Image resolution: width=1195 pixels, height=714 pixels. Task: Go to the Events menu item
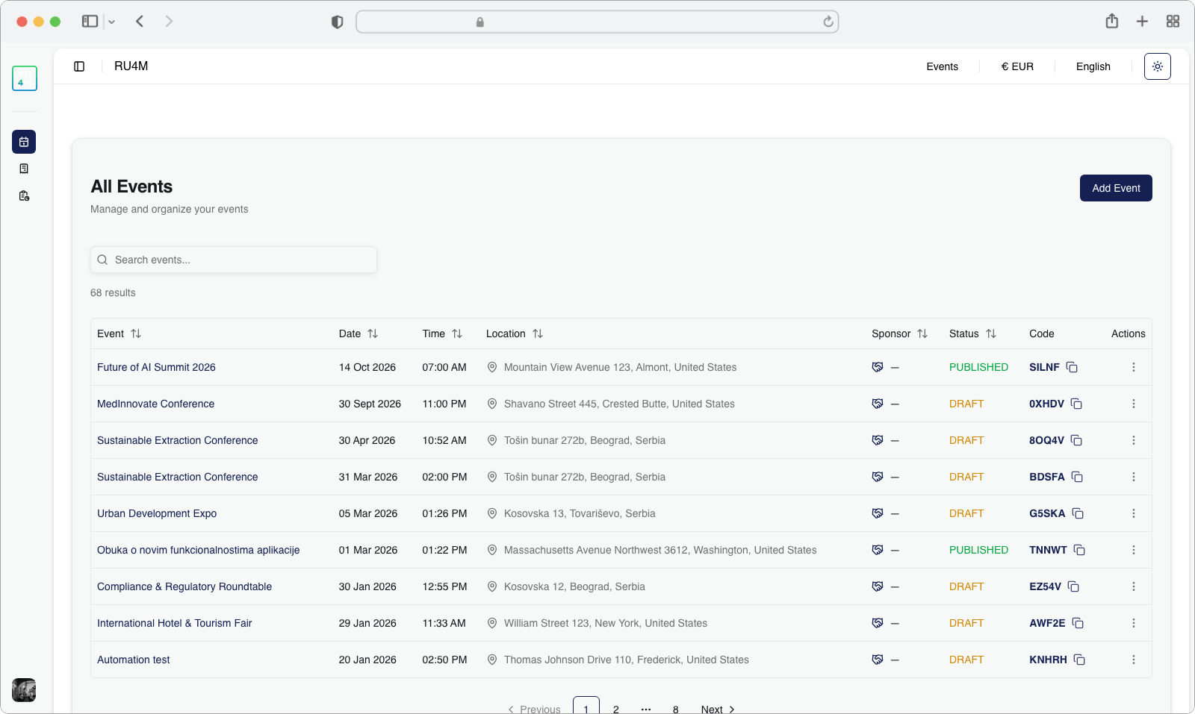[942, 66]
